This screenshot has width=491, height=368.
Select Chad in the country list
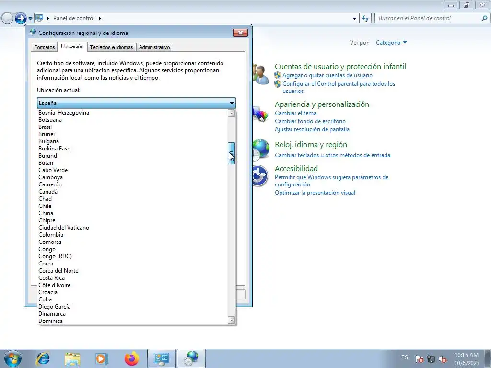click(132, 199)
